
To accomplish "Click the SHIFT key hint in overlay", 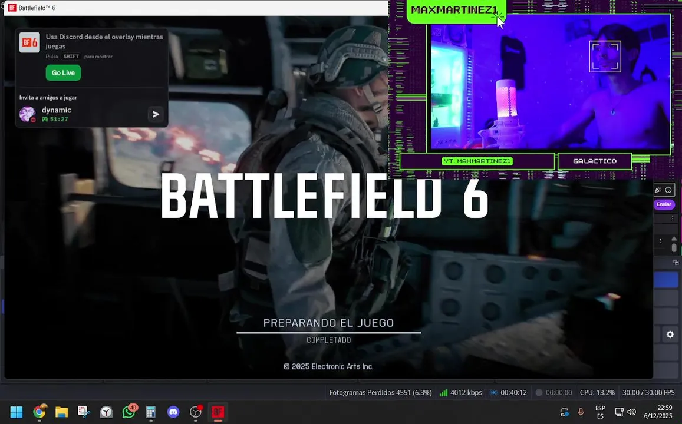I will click(x=71, y=57).
